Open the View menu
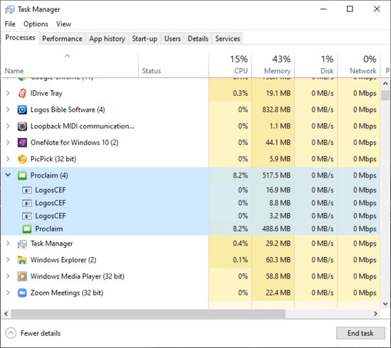This screenshot has height=348, width=391. click(x=63, y=24)
